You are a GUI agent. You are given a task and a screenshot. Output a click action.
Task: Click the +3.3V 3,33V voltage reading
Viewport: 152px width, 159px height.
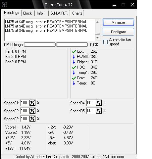coord(18,138)
